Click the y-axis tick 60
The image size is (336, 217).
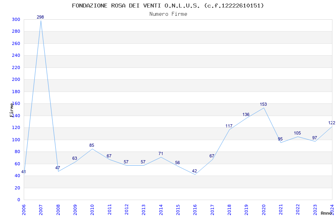pos(17,164)
